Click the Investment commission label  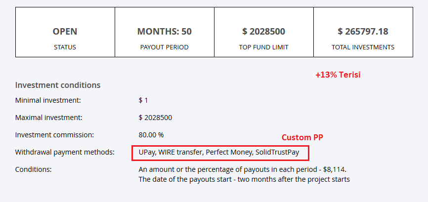54,134
